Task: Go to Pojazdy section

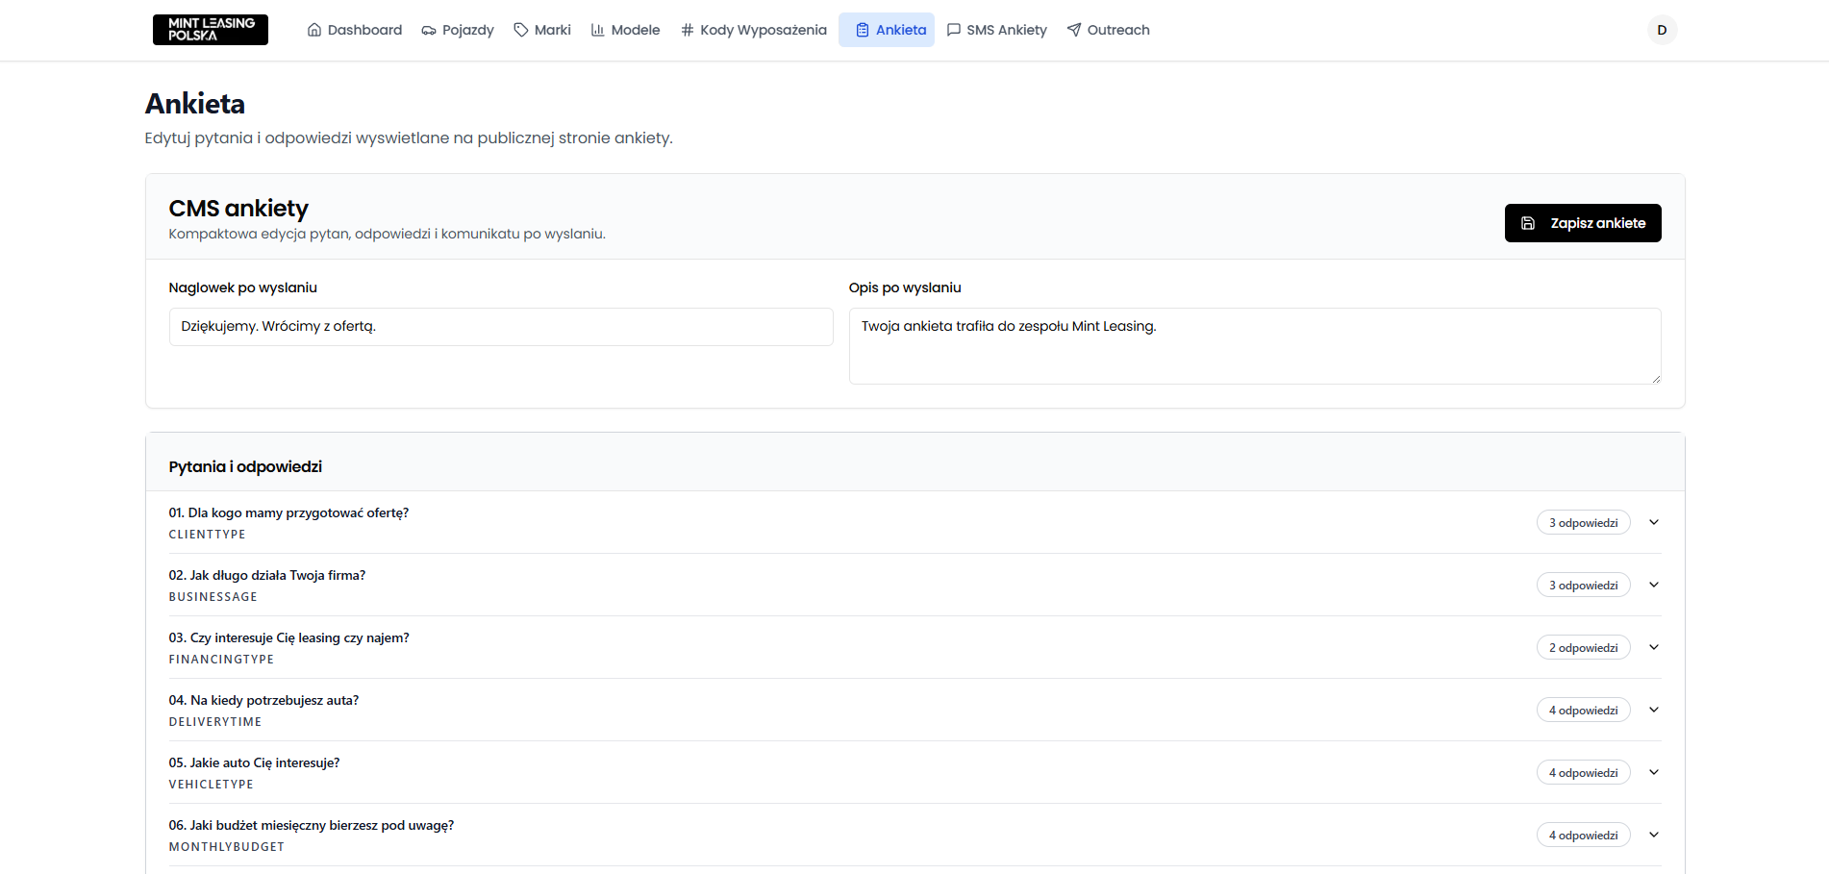Action: pyautogui.click(x=458, y=30)
